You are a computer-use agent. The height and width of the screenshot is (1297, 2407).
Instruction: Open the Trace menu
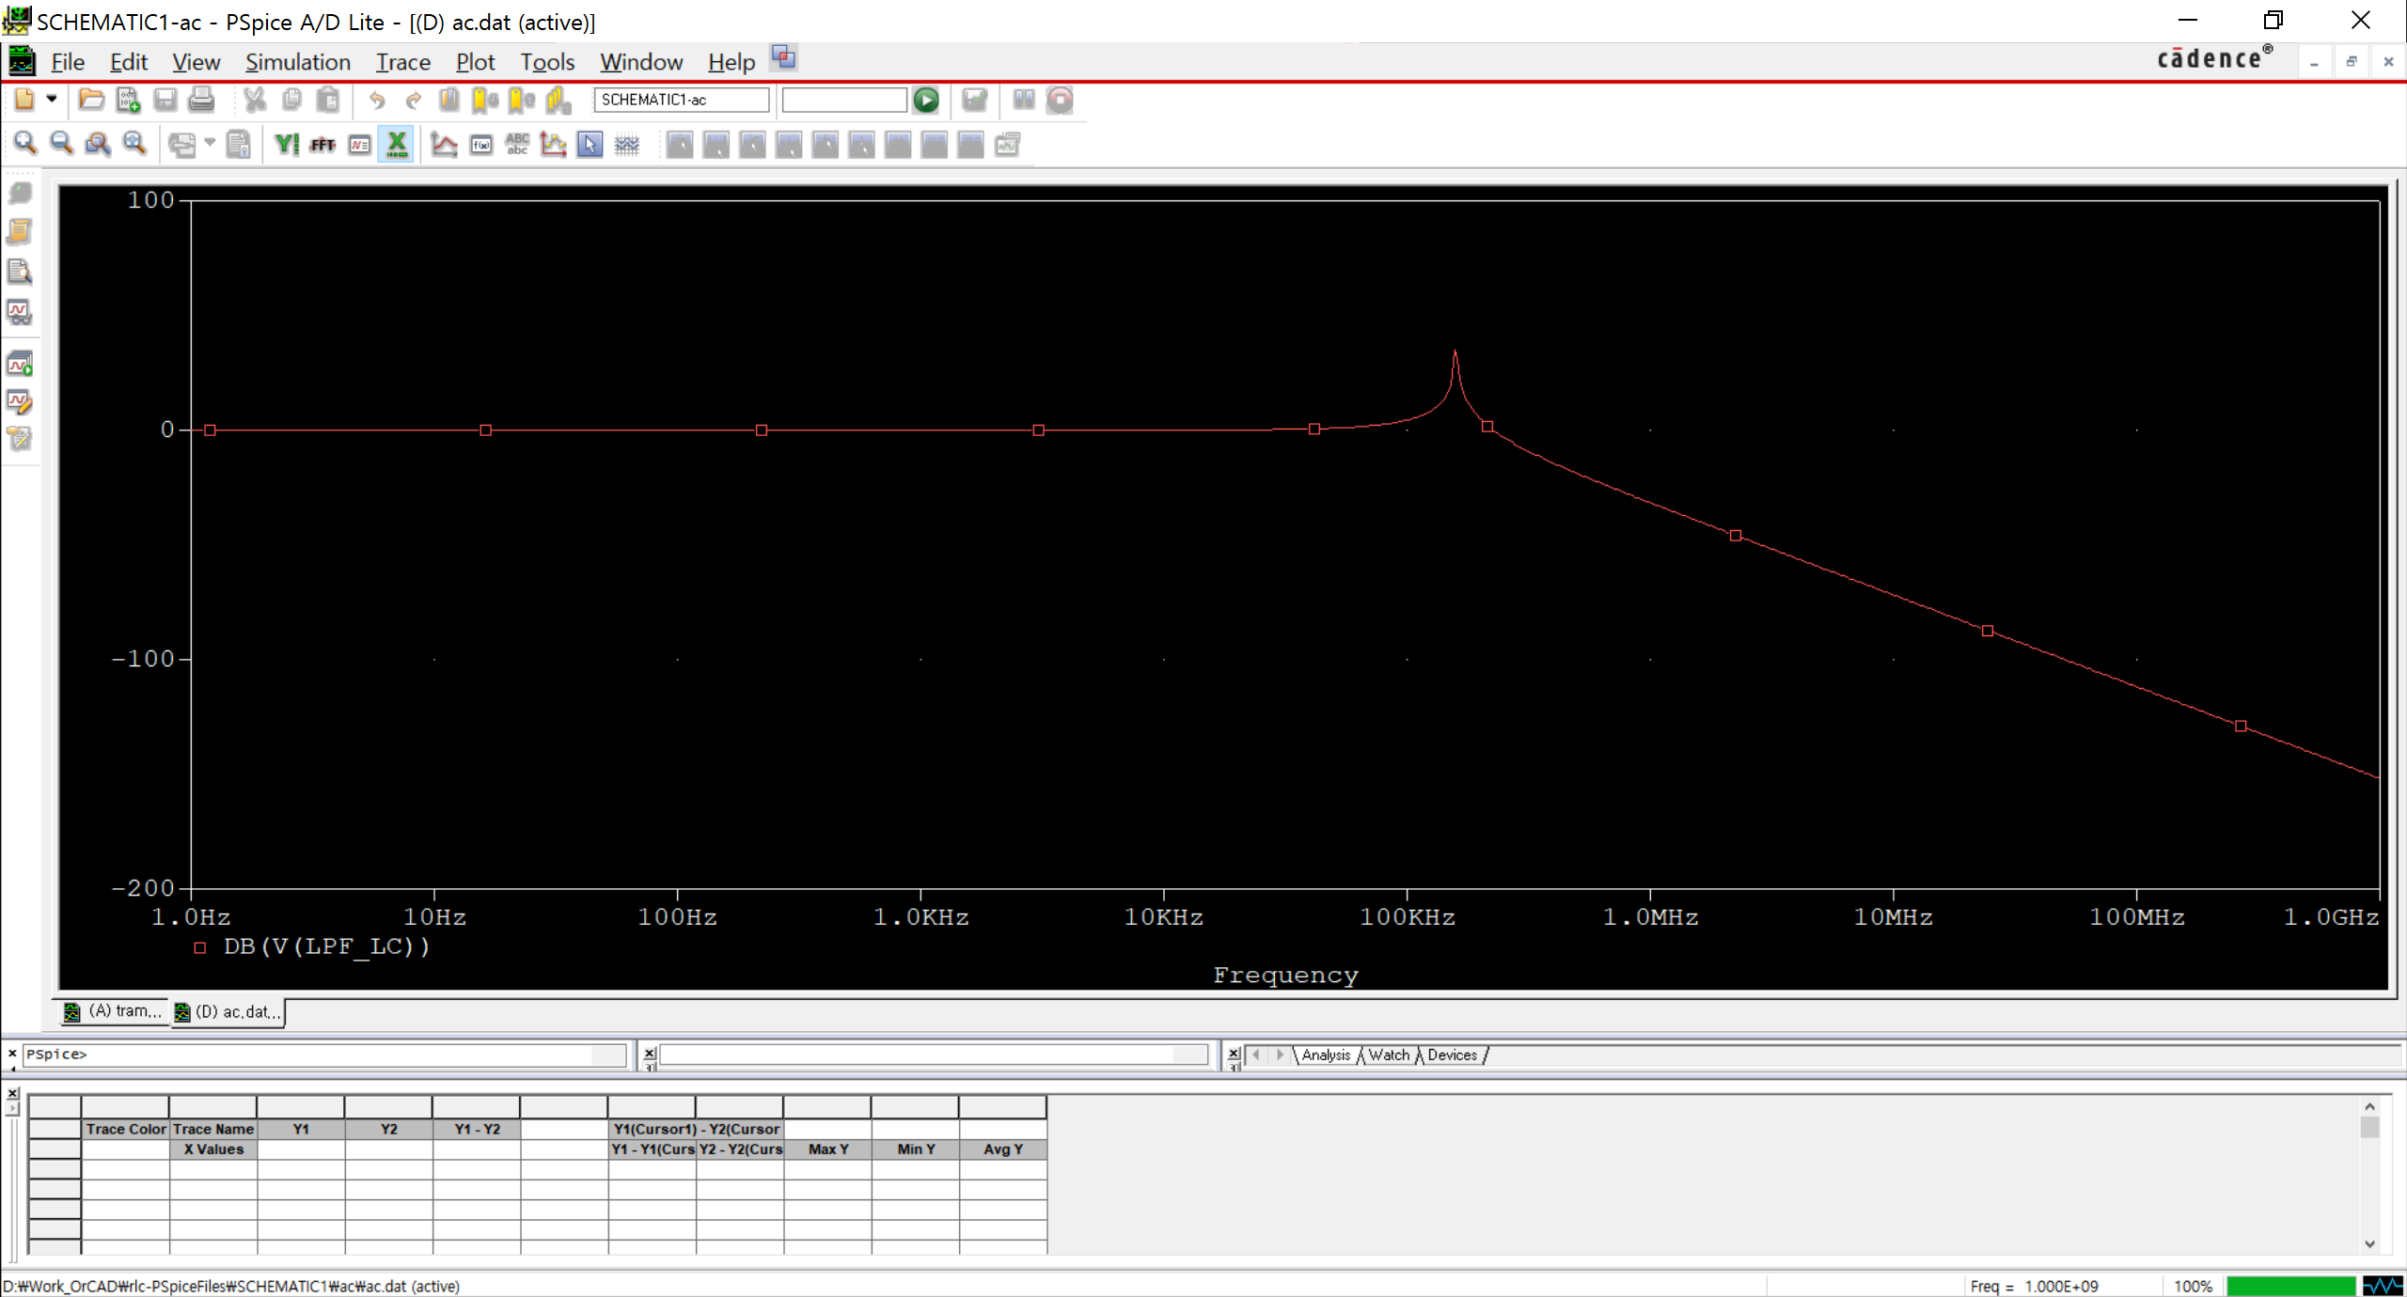pos(402,62)
